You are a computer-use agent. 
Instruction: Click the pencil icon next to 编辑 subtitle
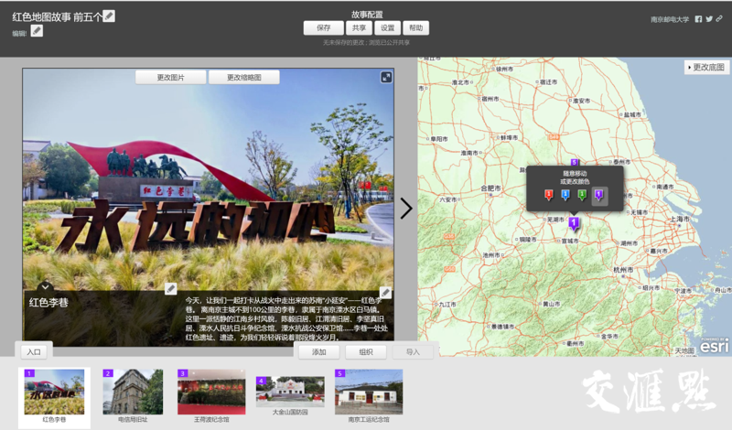[37, 31]
